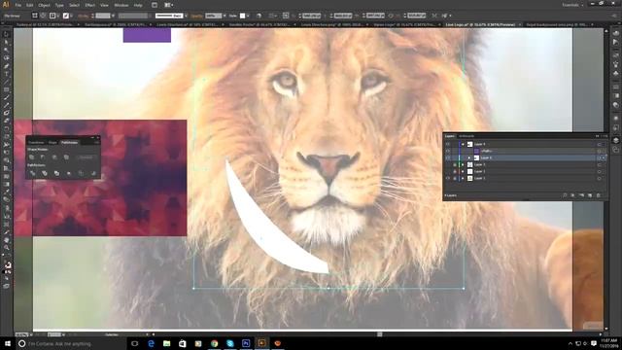Click the Expand button in Pathfinder panel
Image resolution: width=622 pixels, height=350 pixels.
pyautogui.click(x=86, y=157)
